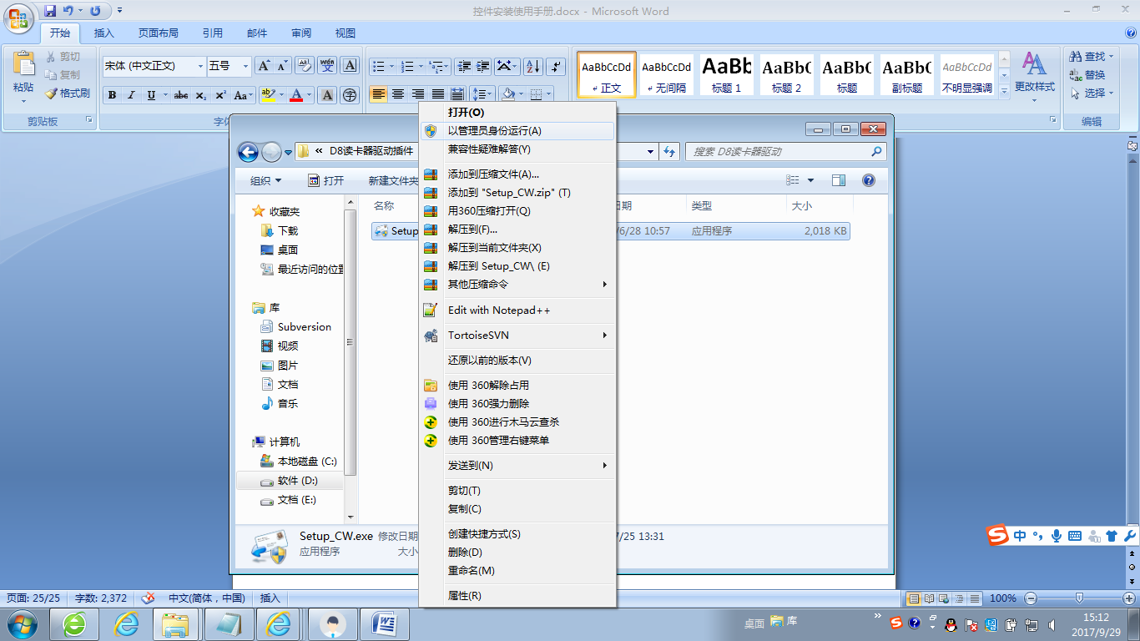Screen dimensions: 1140x641
Task: Click the Format Painter (格式刷) in ribbon
Action: pyautogui.click(x=68, y=93)
